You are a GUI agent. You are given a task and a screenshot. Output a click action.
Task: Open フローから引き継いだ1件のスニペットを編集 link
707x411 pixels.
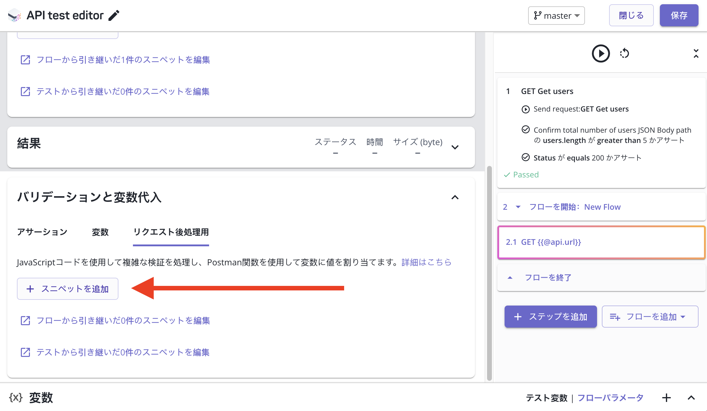123,60
